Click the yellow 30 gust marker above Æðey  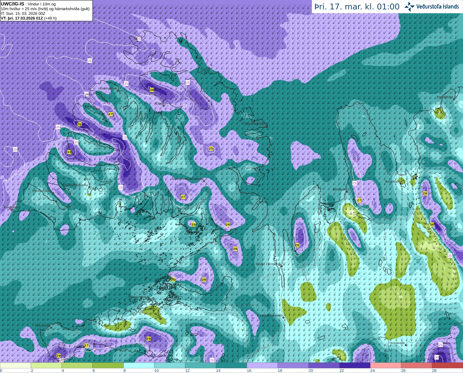(x=152, y=89)
